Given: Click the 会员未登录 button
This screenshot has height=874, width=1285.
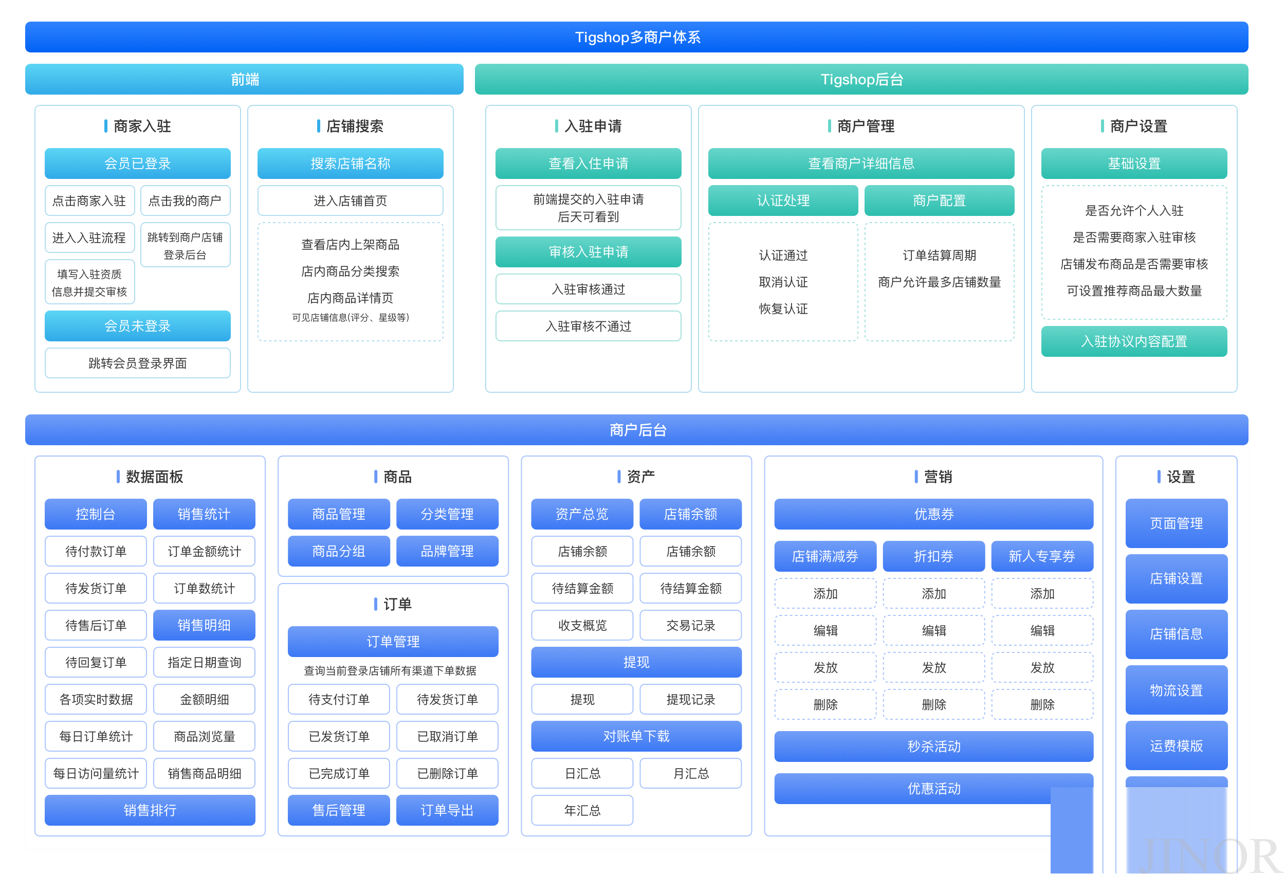Looking at the screenshot, I should pyautogui.click(x=138, y=326).
